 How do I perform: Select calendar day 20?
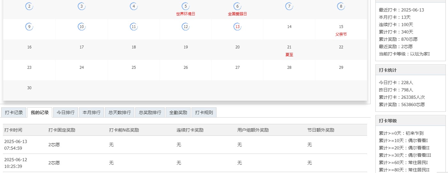tap(237, 47)
